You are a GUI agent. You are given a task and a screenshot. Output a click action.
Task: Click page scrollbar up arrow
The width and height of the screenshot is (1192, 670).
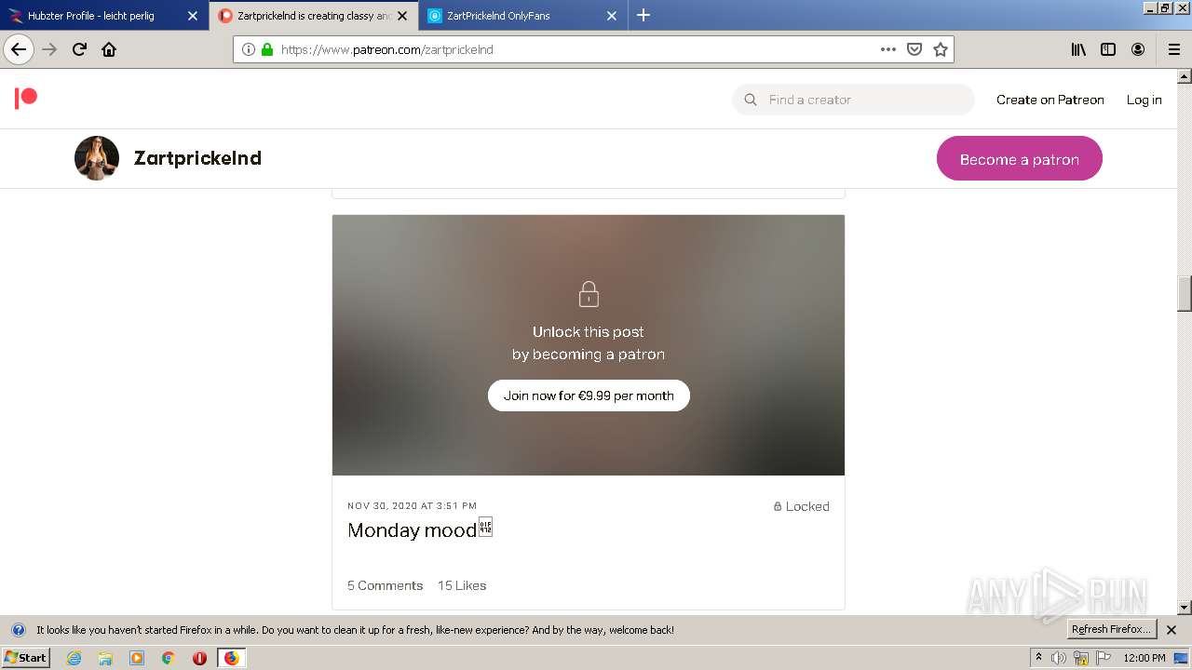[x=1185, y=76]
